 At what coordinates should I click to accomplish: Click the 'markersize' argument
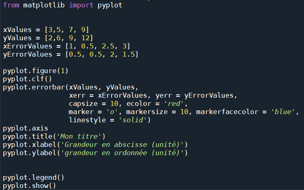147,112
